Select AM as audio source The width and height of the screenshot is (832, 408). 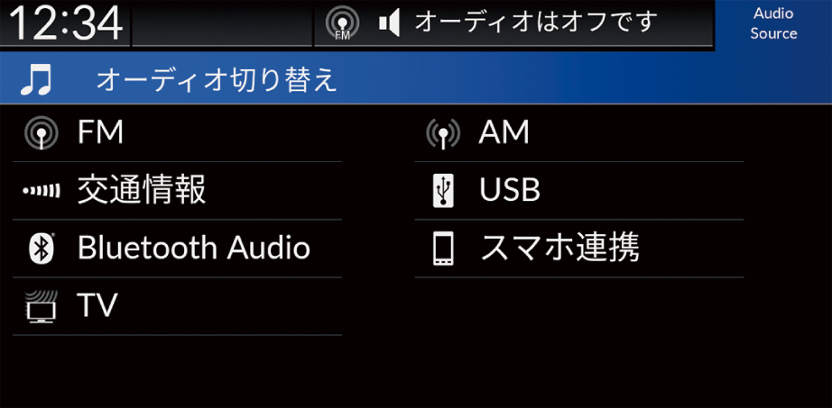(579, 133)
